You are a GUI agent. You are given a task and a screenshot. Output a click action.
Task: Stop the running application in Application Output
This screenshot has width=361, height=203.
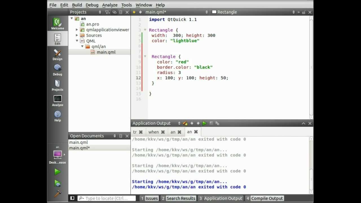coord(211,123)
